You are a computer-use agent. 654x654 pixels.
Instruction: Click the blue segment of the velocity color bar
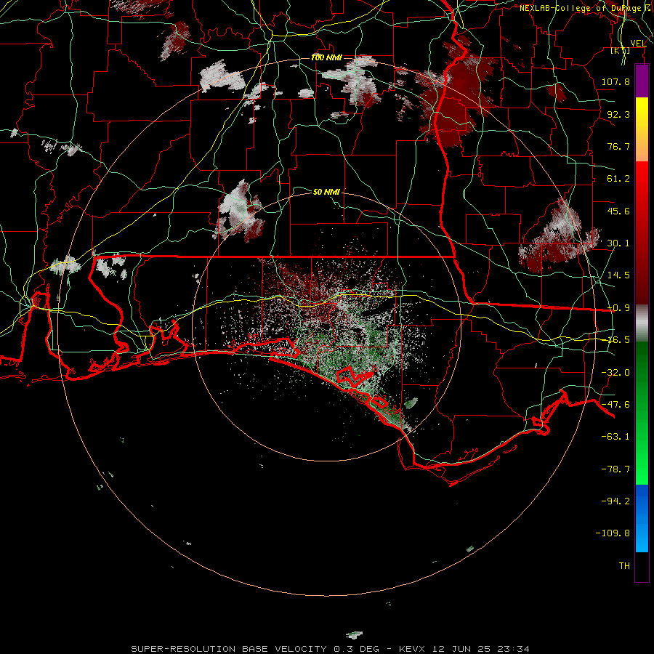[x=642, y=518]
